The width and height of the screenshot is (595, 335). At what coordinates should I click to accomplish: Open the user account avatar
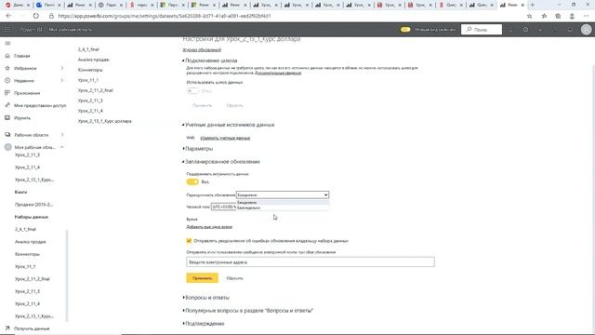(x=587, y=29)
